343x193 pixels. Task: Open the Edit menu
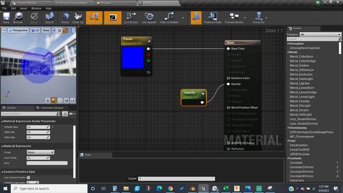click(13, 9)
